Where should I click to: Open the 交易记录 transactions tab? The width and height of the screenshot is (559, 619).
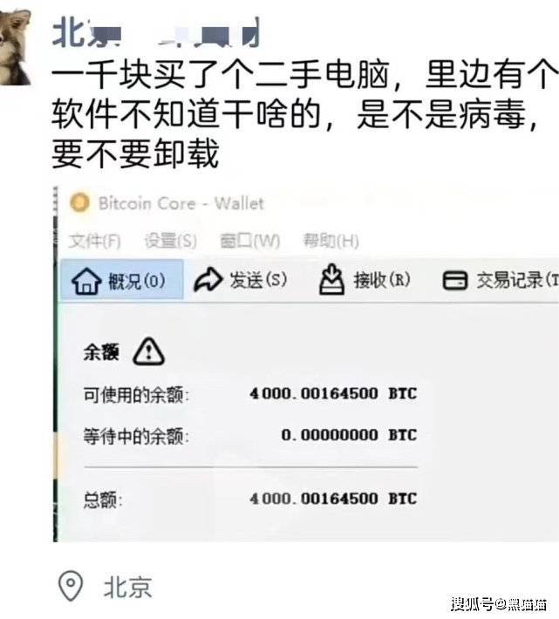(501, 280)
